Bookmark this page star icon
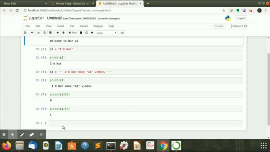The height and width of the screenshot is (152, 270). pos(224,11)
